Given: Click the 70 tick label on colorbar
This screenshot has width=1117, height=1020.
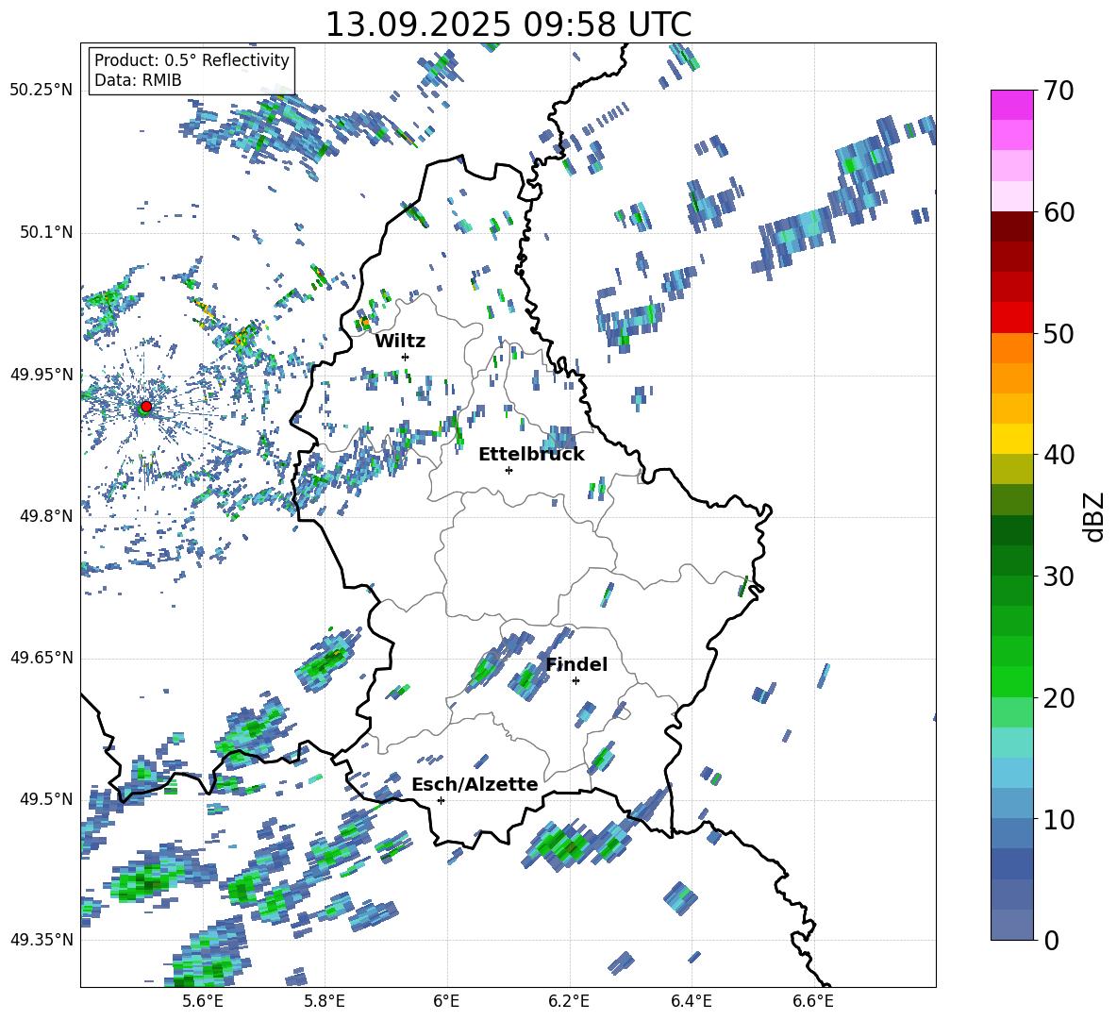Looking at the screenshot, I should tap(1059, 91).
